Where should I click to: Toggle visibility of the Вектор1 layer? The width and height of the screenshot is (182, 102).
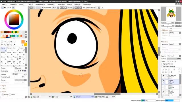[x=163, y=76]
